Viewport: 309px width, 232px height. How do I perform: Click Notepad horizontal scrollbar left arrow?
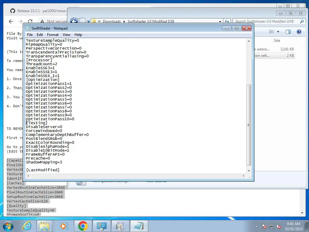(28, 176)
